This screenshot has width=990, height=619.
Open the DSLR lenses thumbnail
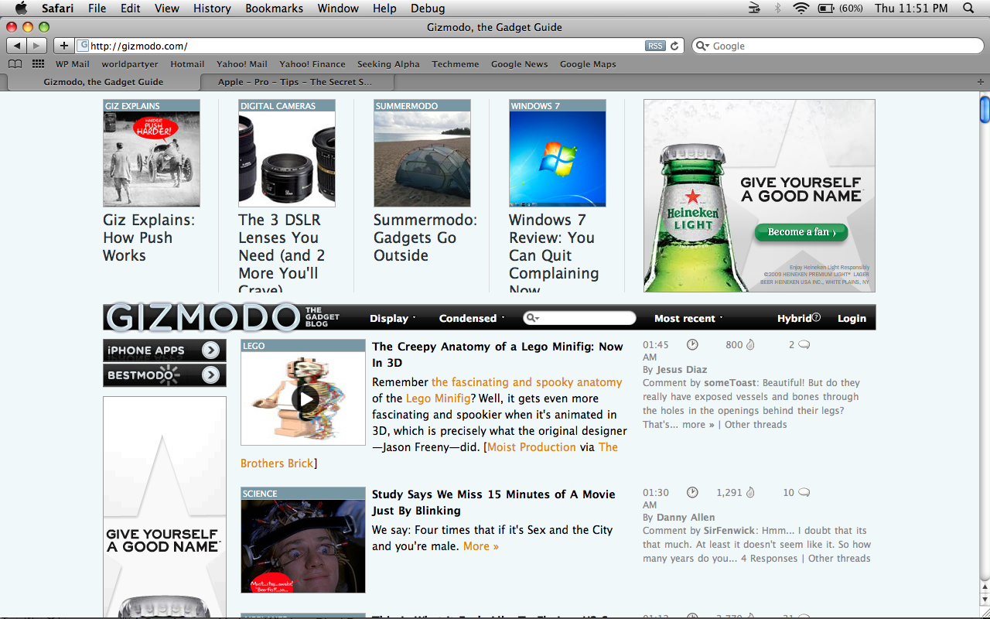pos(287,159)
